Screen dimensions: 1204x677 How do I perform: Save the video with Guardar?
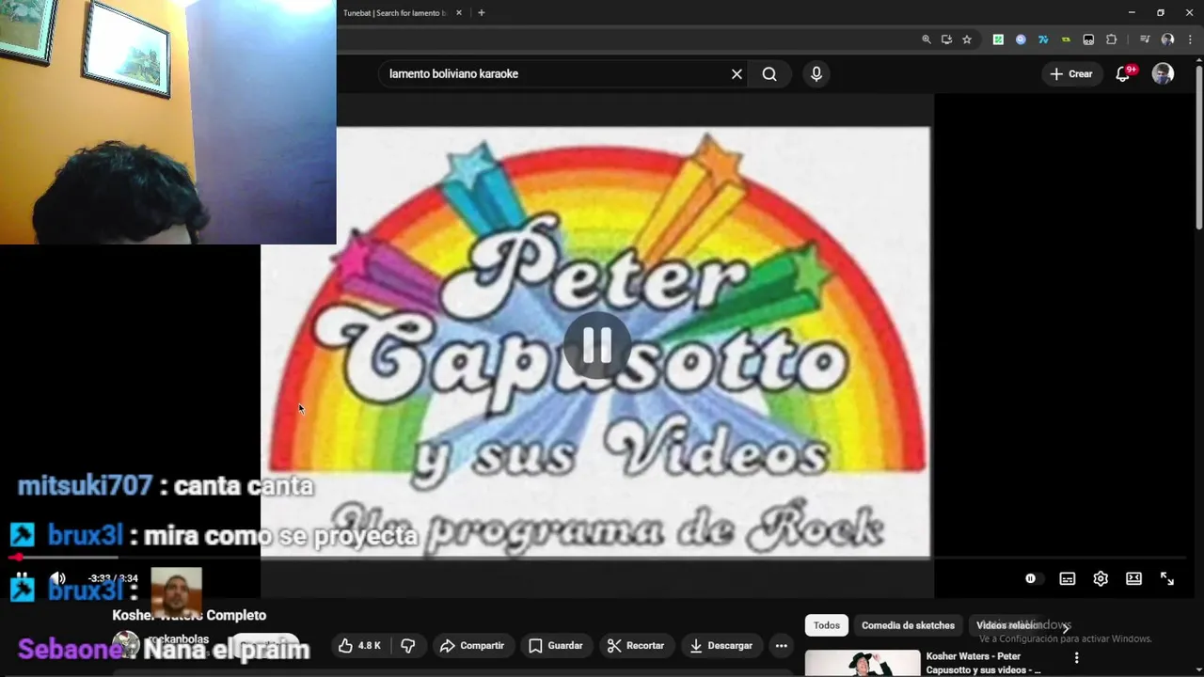click(x=556, y=646)
